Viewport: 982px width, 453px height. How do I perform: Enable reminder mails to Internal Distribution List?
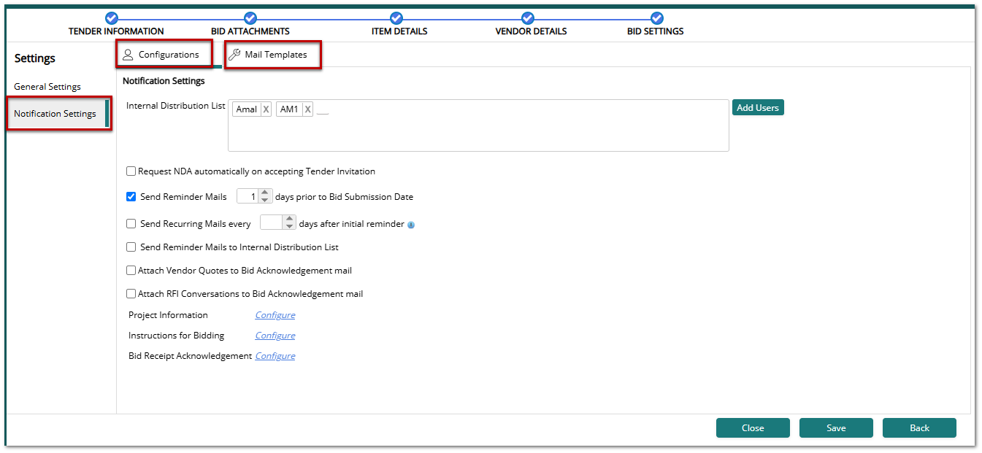point(131,247)
